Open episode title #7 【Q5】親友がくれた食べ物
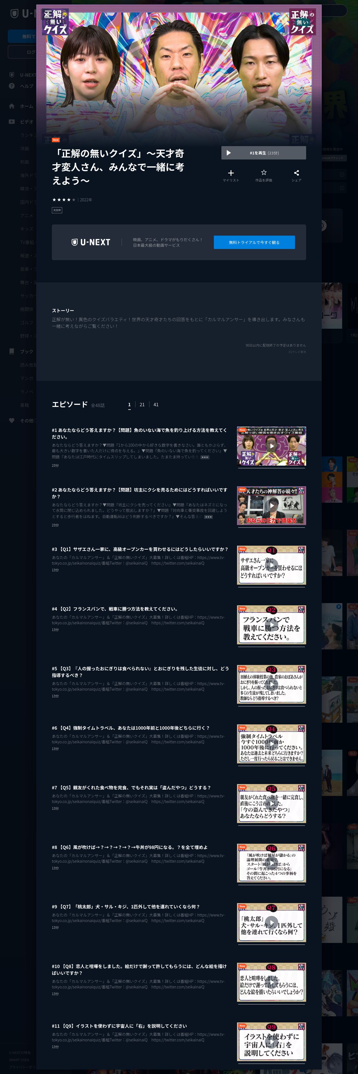This screenshot has height=1074, width=358. (131, 788)
